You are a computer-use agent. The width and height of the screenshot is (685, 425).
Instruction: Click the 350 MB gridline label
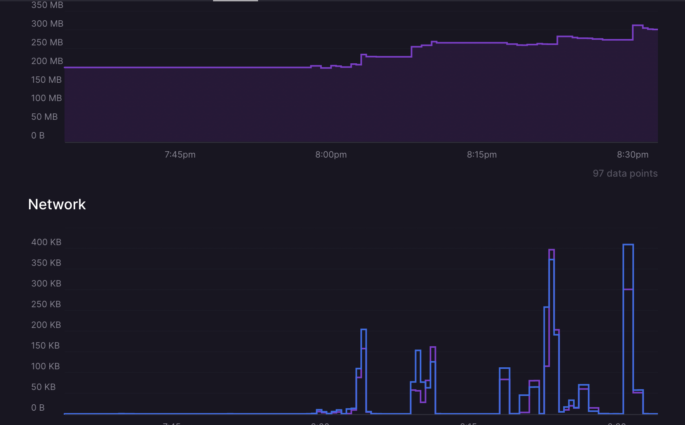coord(47,5)
